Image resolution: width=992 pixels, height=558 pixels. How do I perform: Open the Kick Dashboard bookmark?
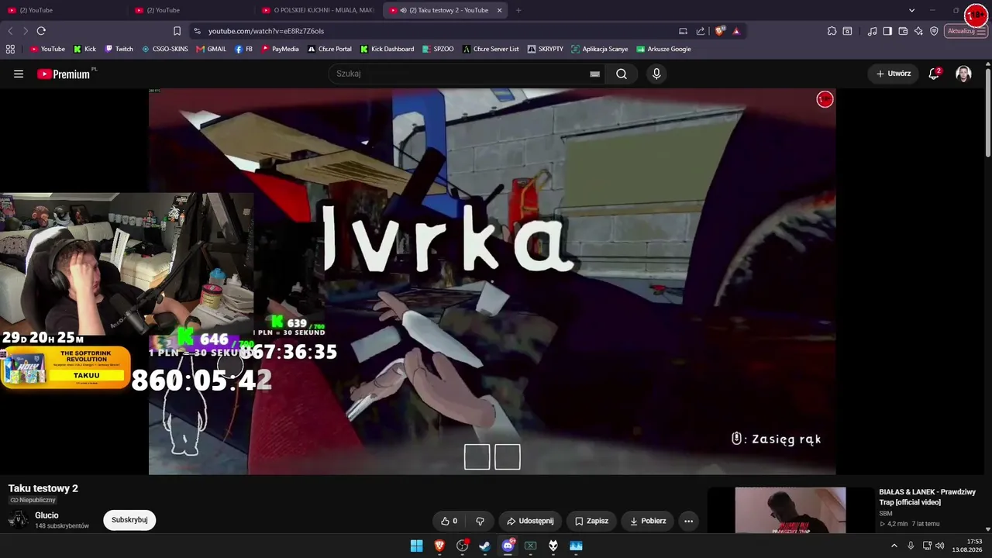coord(387,49)
